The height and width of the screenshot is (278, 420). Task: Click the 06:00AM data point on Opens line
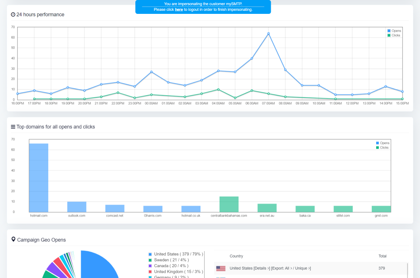click(252, 58)
